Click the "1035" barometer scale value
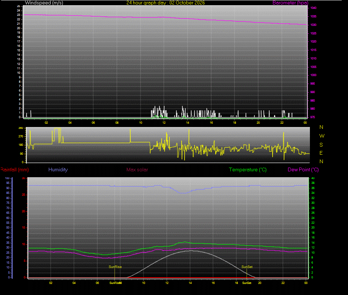The width and height of the screenshot is (348, 295). click(313, 16)
